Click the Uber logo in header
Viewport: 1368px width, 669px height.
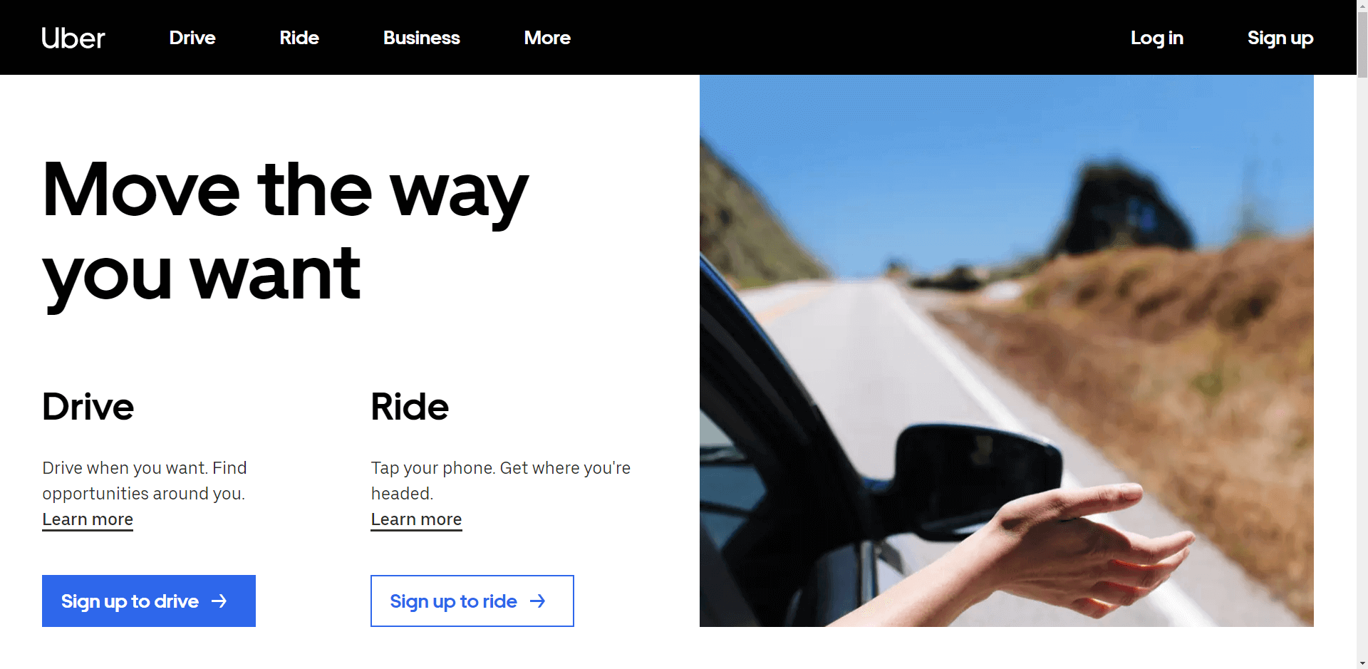[x=73, y=38]
